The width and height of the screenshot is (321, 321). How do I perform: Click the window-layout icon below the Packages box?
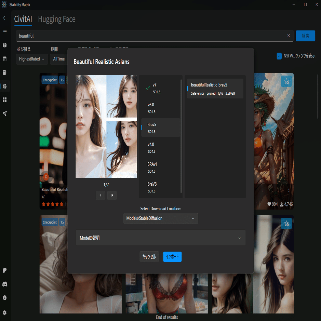[5, 59]
